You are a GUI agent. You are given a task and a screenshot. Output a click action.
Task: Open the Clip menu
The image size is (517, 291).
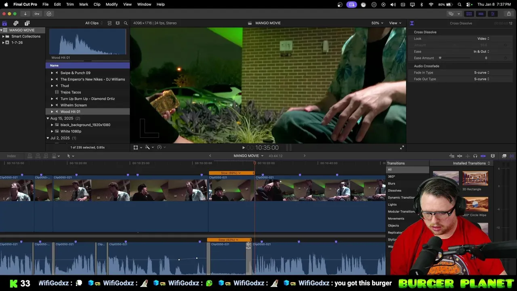pos(97,4)
